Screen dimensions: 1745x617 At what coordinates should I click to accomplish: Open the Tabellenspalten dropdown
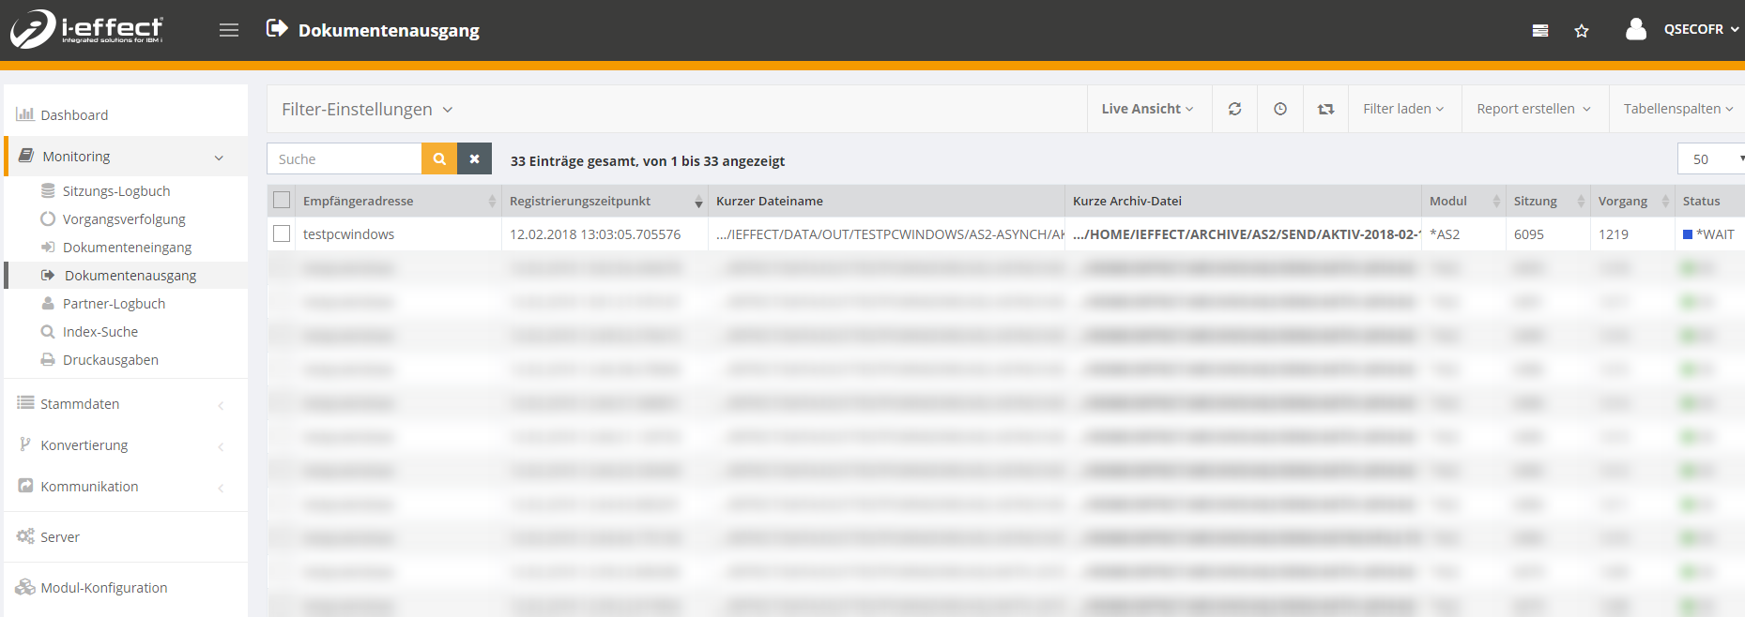pos(1677,109)
